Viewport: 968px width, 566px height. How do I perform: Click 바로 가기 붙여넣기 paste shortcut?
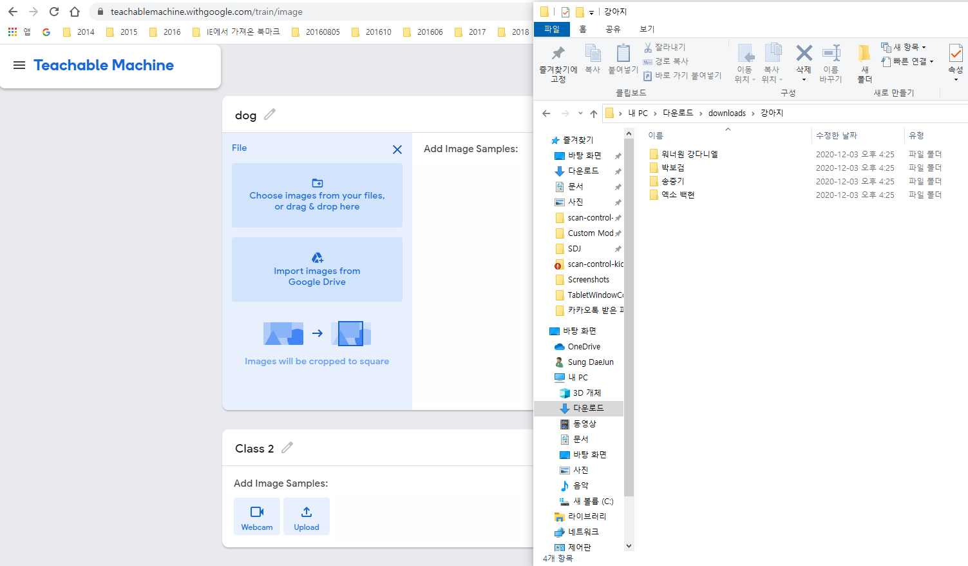pos(683,75)
